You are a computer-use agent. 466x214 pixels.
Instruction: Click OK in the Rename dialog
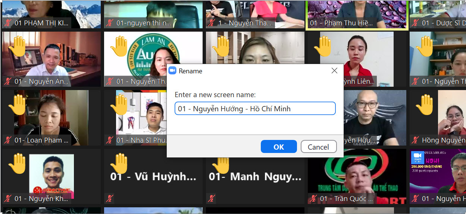point(279,147)
